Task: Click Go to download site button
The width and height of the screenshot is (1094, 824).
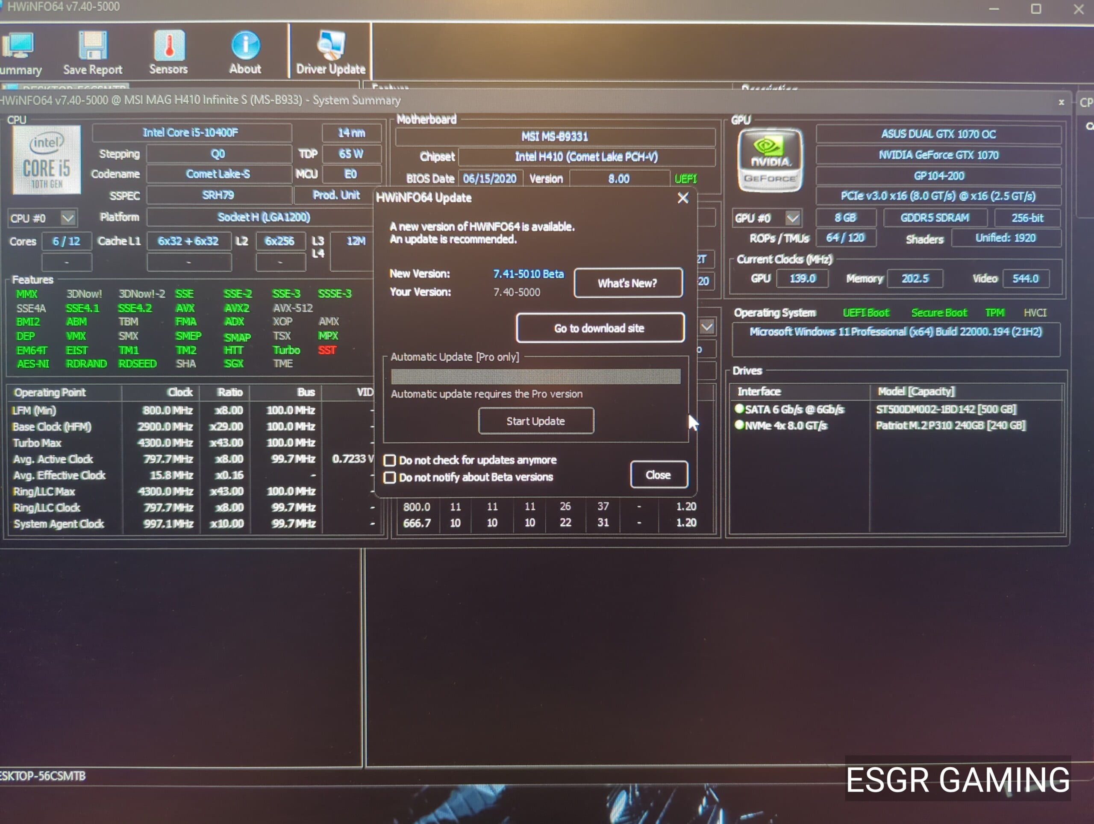Action: [600, 328]
